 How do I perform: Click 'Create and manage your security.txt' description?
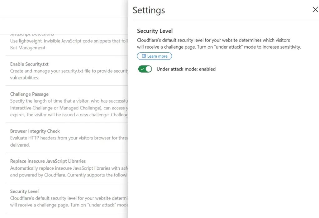click(69, 74)
